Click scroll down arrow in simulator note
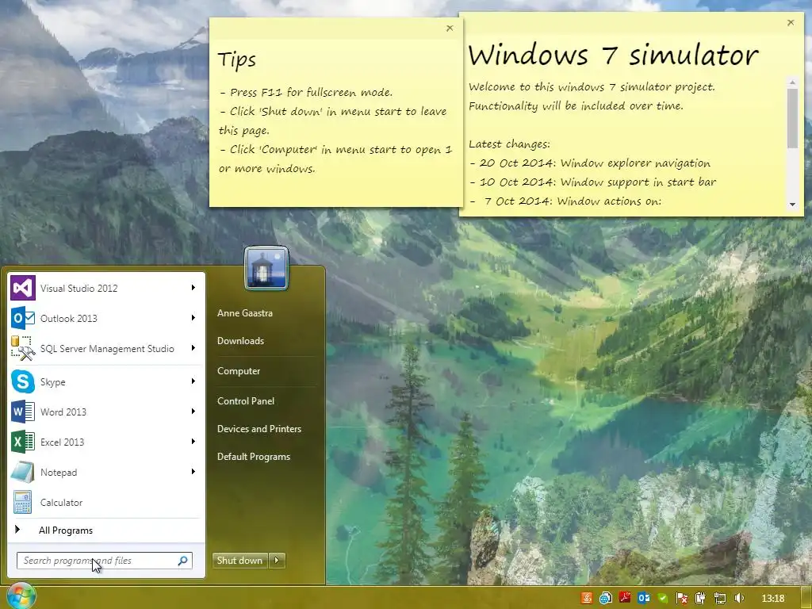Screen dimensions: 812x609 tap(792, 205)
